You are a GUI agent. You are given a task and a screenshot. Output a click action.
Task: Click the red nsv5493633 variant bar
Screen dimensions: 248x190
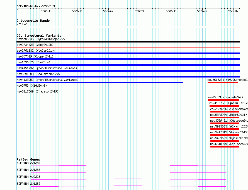[x=225, y=141]
